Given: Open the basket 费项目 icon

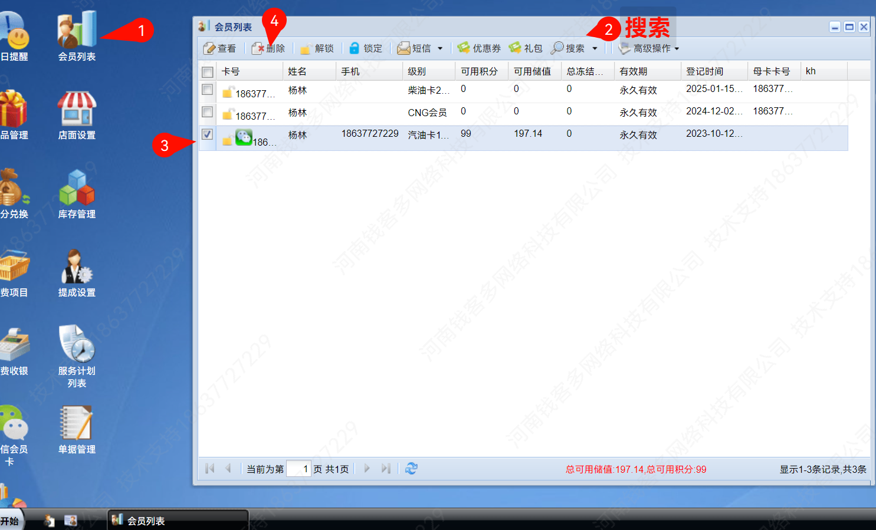Looking at the screenshot, I should [x=14, y=272].
